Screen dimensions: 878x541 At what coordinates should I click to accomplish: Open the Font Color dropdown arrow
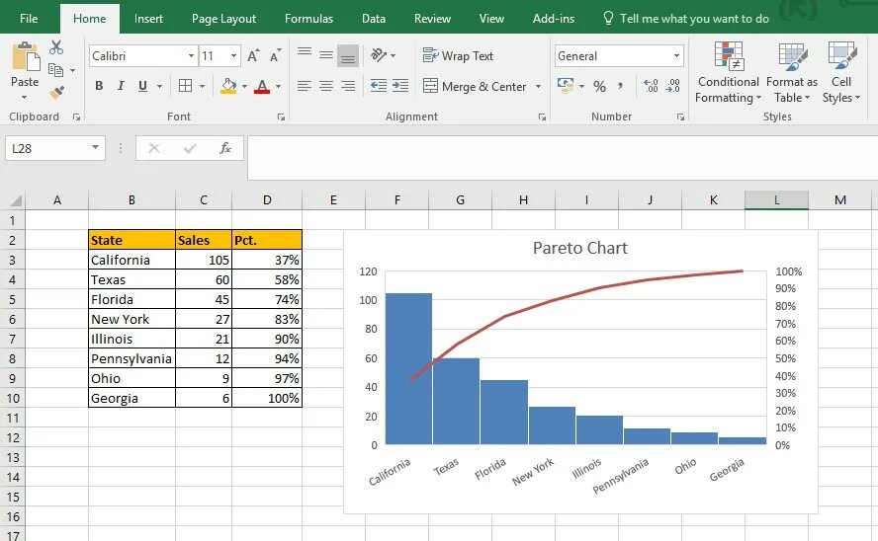click(x=278, y=86)
